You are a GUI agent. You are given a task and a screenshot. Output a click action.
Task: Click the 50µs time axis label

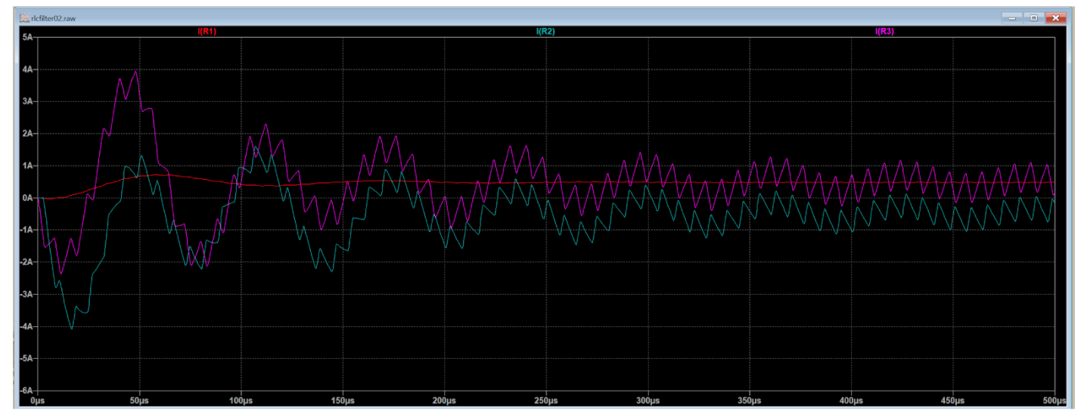(139, 400)
